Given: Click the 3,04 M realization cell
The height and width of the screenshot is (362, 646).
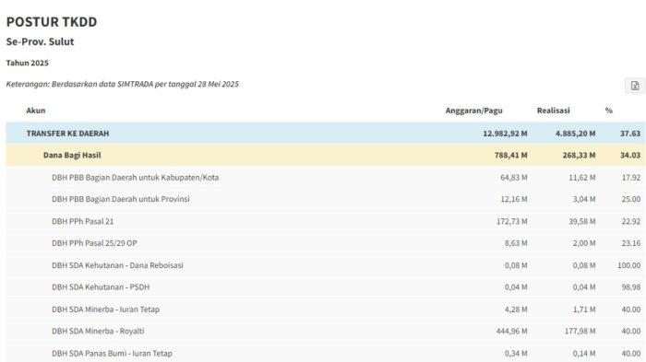Looking at the screenshot, I should pos(584,199).
